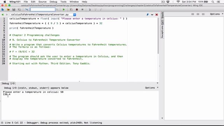The height and width of the screenshot is (126, 224).
Task: Click the Wi-Fi status icon
Action: click(178, 2)
